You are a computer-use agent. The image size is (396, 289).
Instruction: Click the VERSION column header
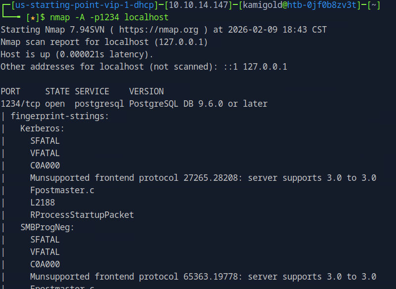146,91
